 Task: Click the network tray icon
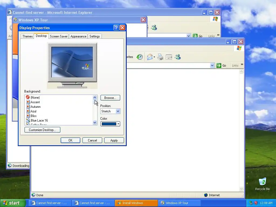point(251,203)
